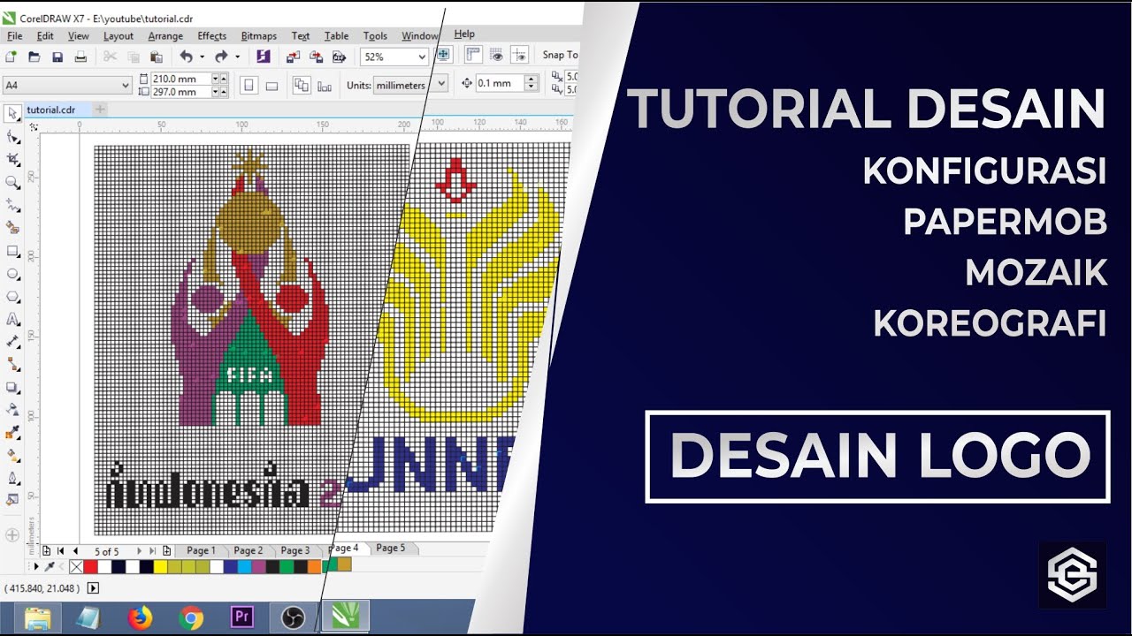Open the Arrange menu
This screenshot has width=1132, height=636.
point(165,36)
